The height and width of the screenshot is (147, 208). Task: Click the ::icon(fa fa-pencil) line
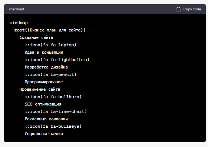point(50,74)
